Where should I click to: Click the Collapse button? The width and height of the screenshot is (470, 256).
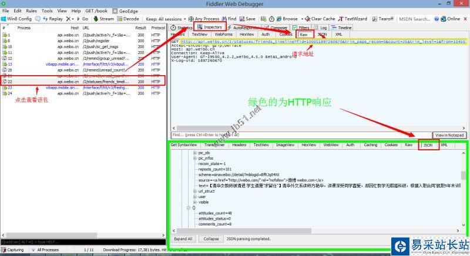[x=211, y=239]
